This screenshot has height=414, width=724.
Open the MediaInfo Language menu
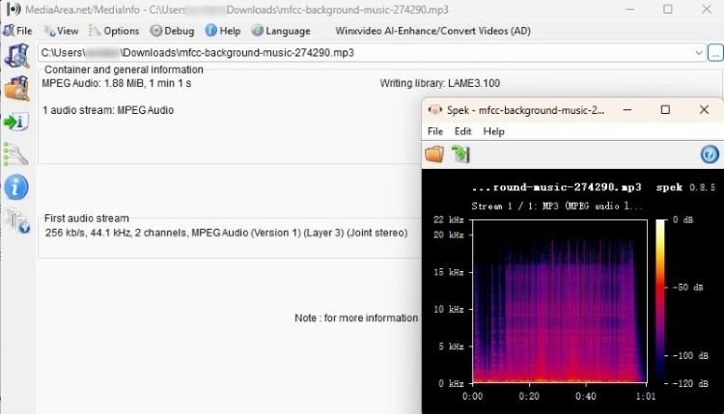(x=281, y=31)
